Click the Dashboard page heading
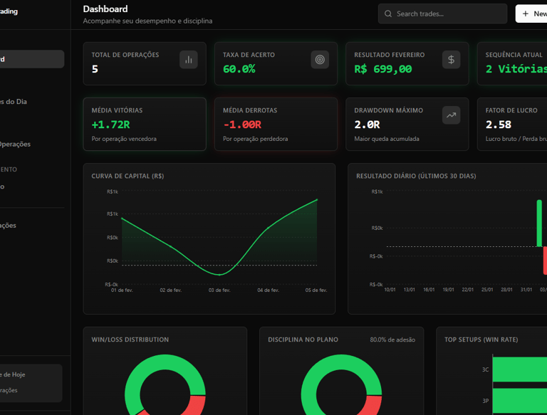547x415 pixels. click(105, 9)
